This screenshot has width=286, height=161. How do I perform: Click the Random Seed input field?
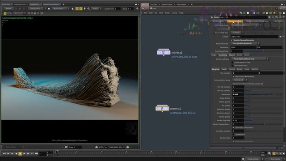(238, 138)
